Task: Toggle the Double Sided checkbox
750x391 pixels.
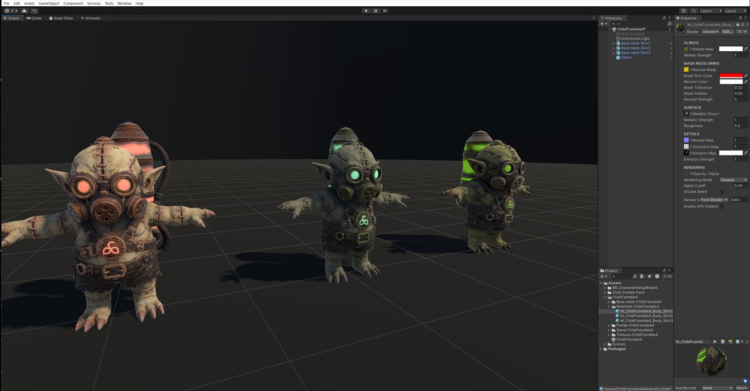Action: [x=721, y=192]
